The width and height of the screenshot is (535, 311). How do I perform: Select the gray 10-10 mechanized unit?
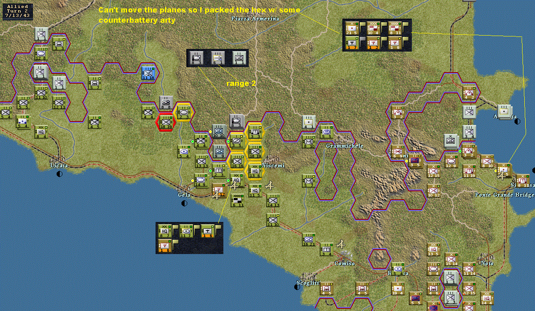pyautogui.click(x=218, y=131)
